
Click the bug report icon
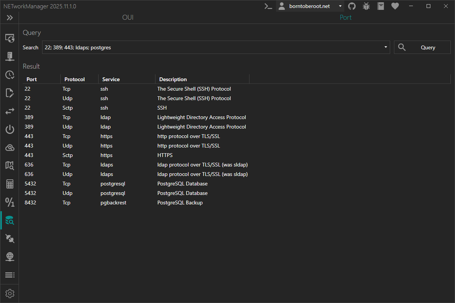point(366,6)
